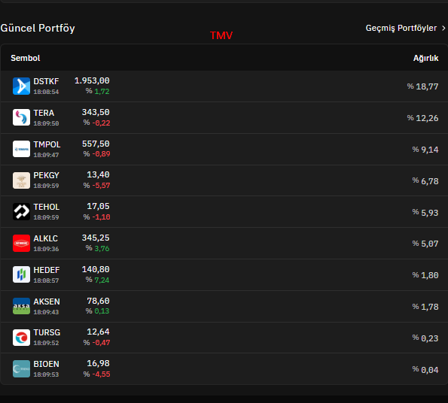This screenshot has height=403, width=448.
Task: Select the HEDEF symbol name
Action: [47, 270]
